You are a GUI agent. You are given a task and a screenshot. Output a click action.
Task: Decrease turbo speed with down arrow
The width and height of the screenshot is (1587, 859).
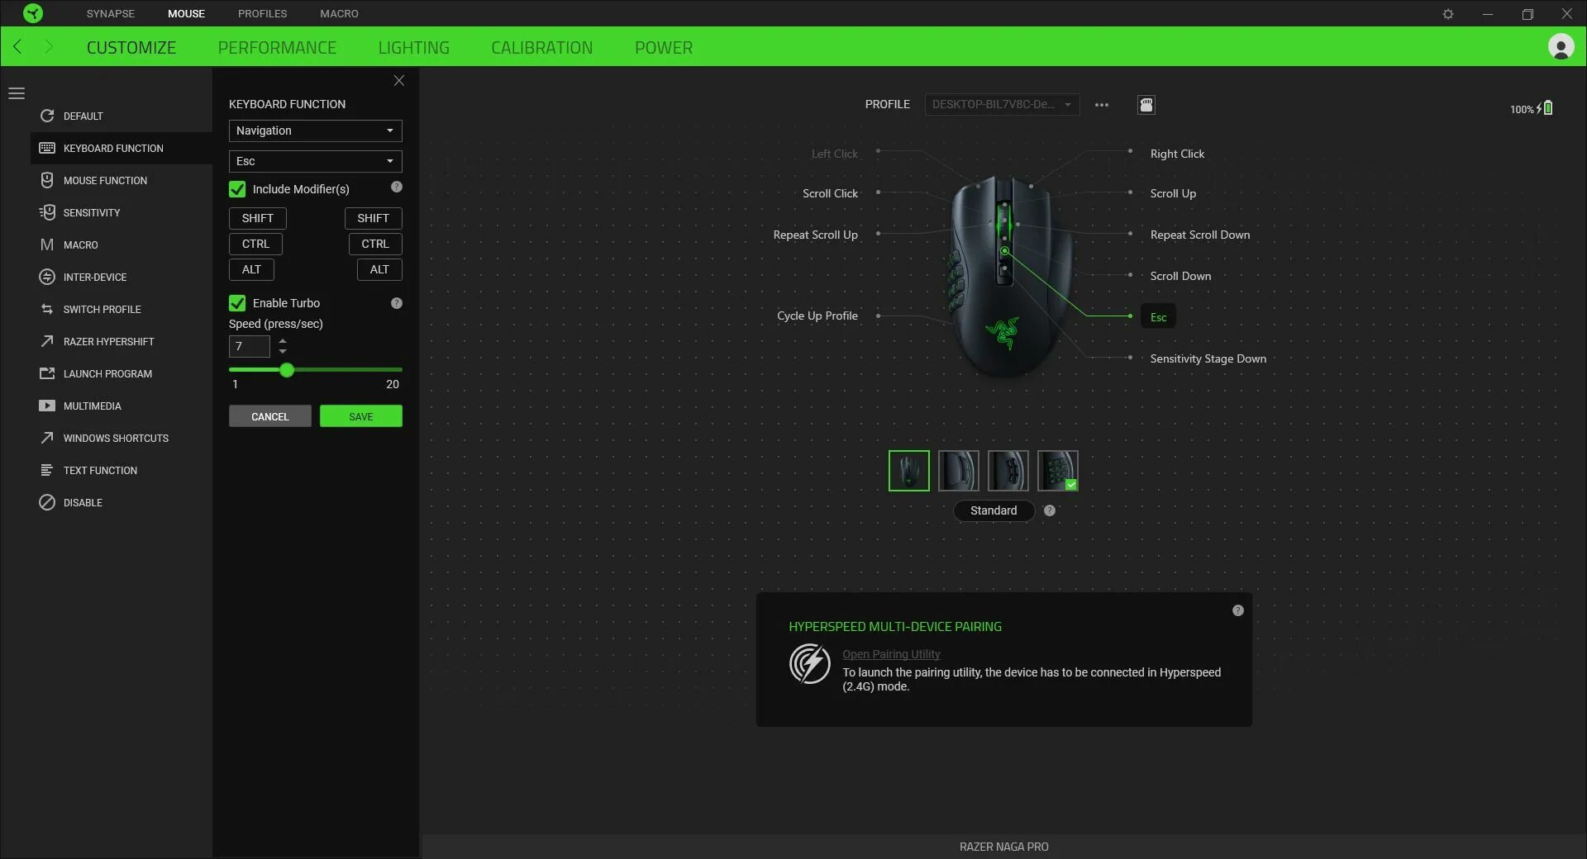283,352
